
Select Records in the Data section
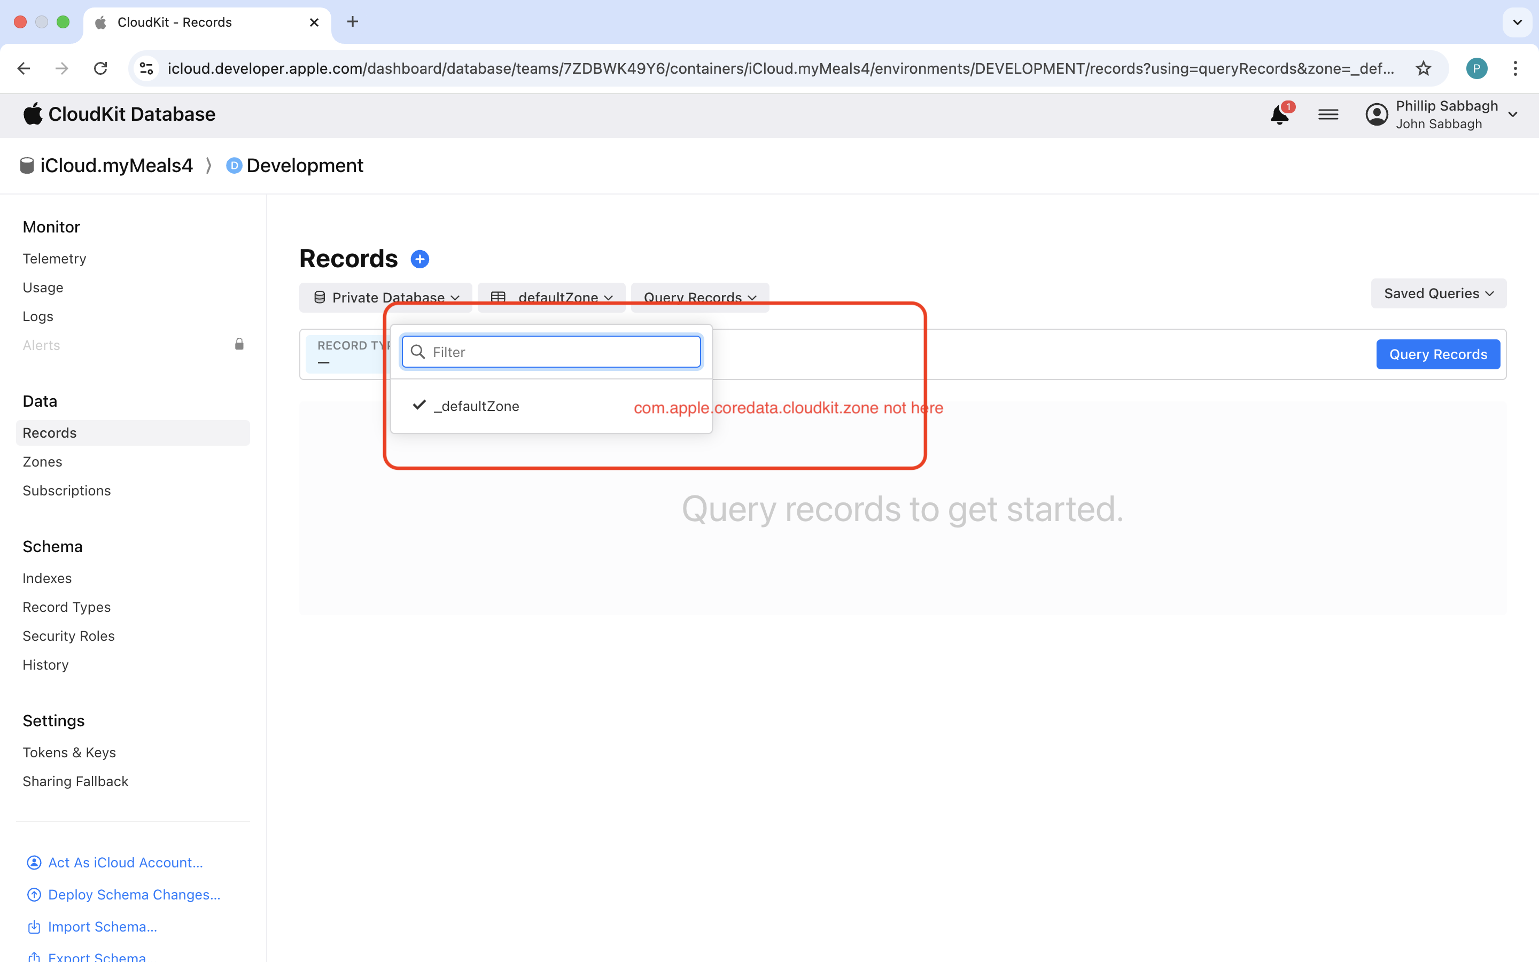133,433
